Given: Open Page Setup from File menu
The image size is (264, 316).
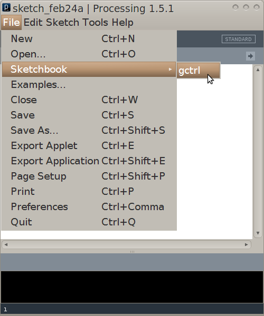Looking at the screenshot, I should point(89,176).
